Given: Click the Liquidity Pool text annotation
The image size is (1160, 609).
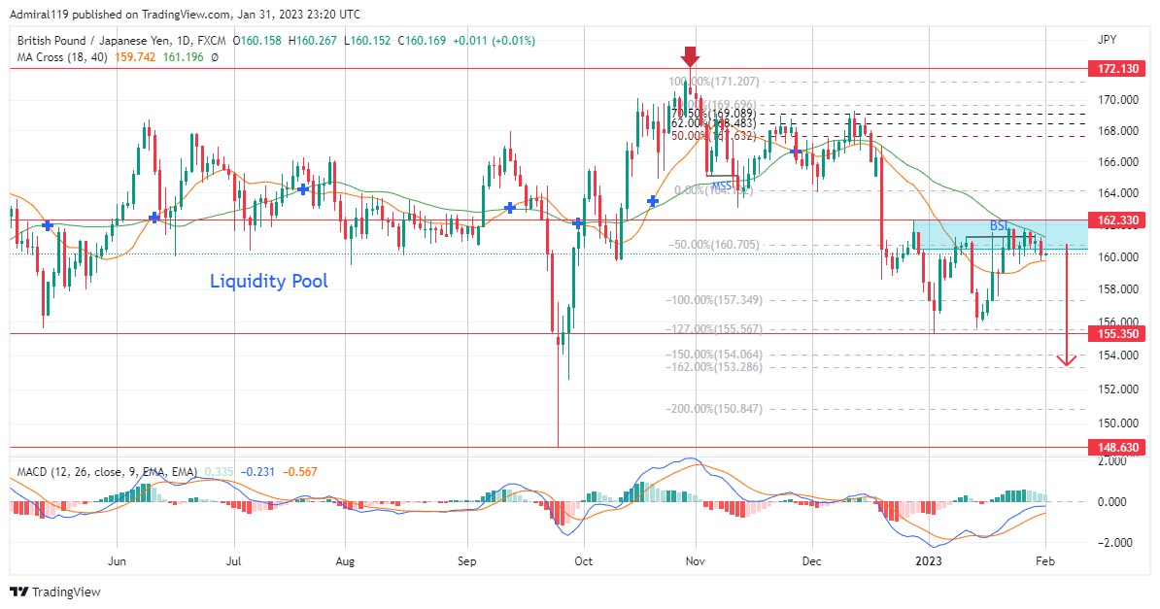Looking at the screenshot, I should pyautogui.click(x=268, y=282).
